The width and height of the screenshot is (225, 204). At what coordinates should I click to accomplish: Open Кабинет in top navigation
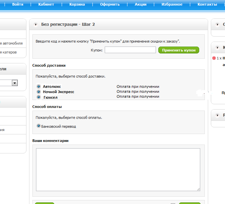[46, 4]
